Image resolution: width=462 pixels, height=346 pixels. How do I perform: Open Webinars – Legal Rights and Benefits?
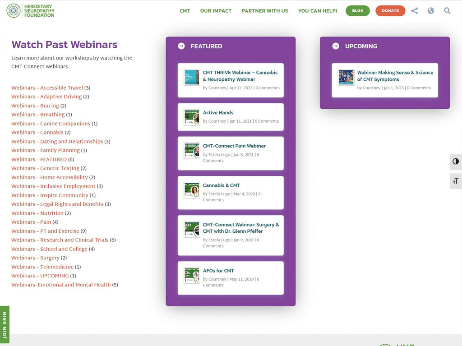coord(57,204)
